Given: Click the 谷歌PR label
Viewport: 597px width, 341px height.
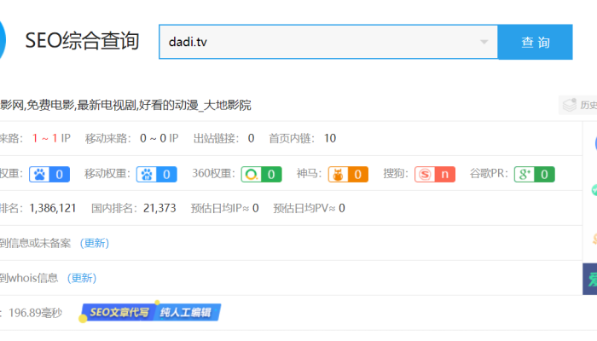Looking at the screenshot, I should point(489,174).
